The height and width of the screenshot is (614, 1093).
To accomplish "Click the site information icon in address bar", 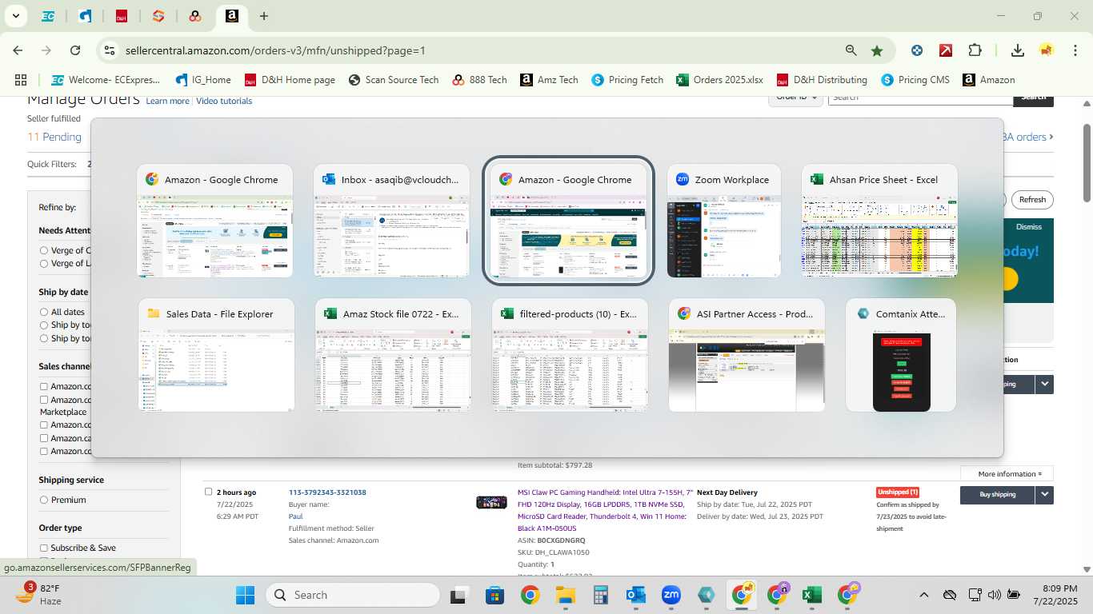I will point(110,50).
